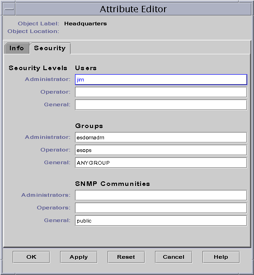The width and height of the screenshot is (254, 275).
Task: Click the Object Label text
Action: point(38,24)
